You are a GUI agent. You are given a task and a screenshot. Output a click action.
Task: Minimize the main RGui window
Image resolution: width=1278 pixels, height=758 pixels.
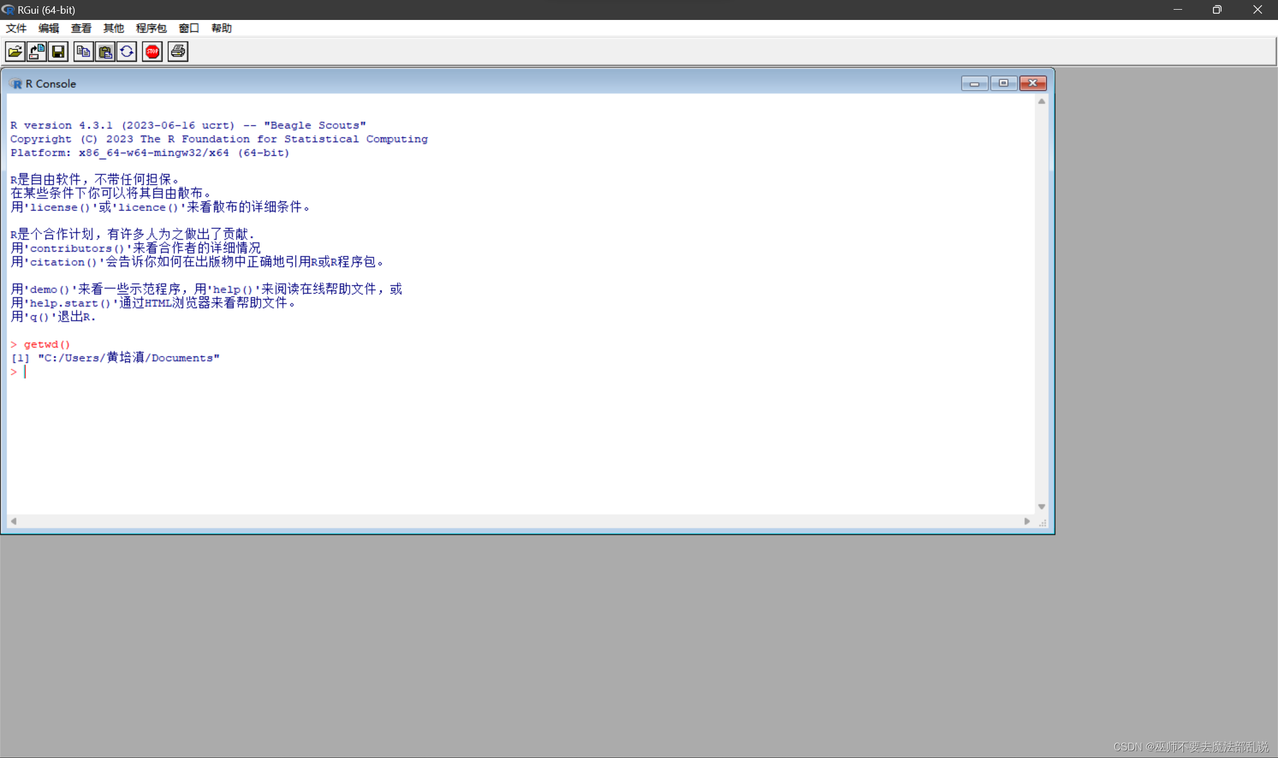1178,10
